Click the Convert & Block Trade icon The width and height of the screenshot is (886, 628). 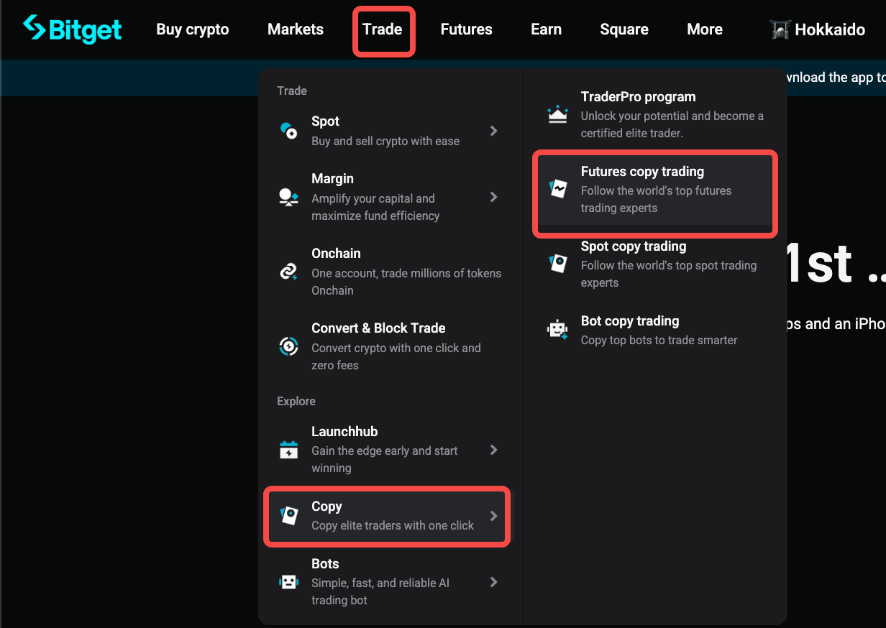(x=288, y=346)
